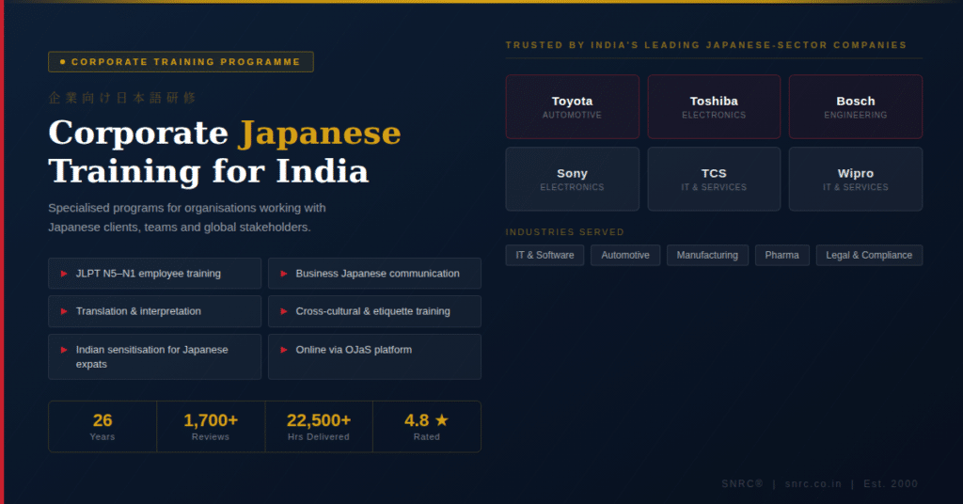Click the Rated label under 4.8
The width and height of the screenshot is (963, 504).
427,437
